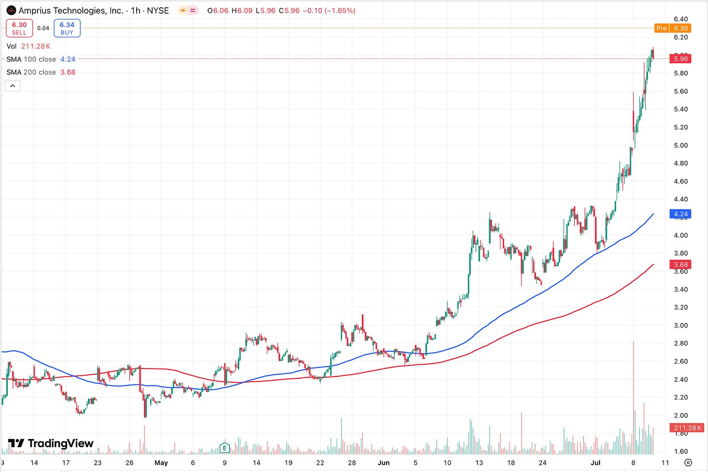708x472 pixels.
Task: Click the 1h interval label in title
Action: click(136, 10)
